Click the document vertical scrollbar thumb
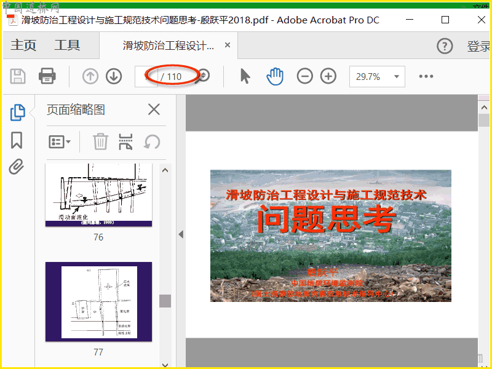Viewport: 492px width, 369px height. [x=484, y=120]
